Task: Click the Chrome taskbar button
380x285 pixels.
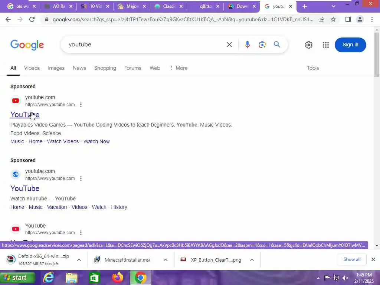Action: 141,278
